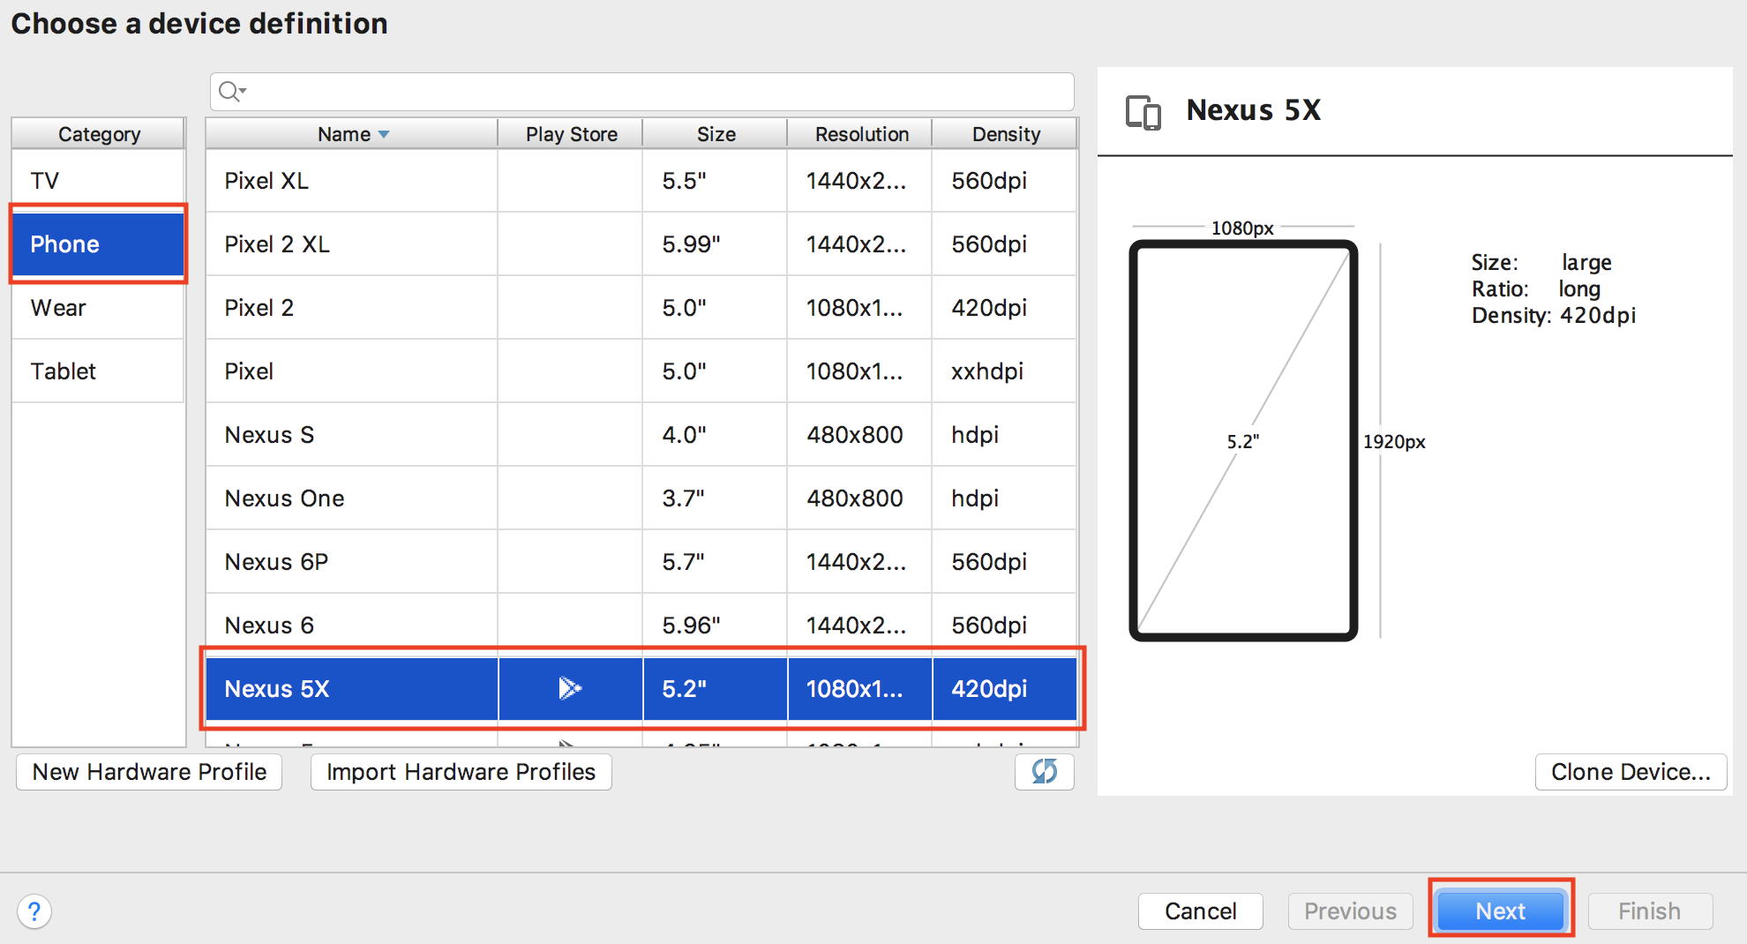Select the Nexus S row

[641, 435]
